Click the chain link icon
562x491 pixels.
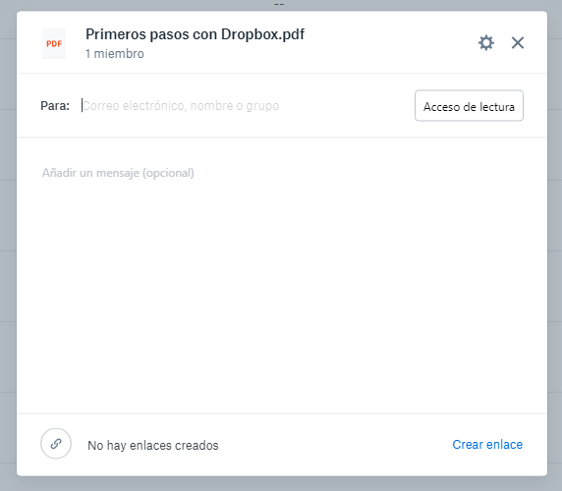56,443
